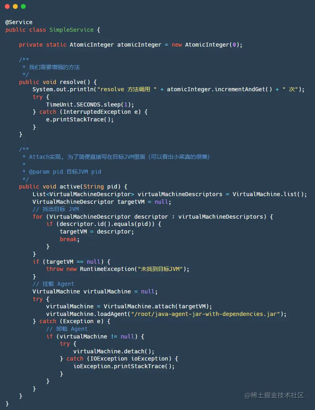This screenshot has width=315, height=410.
Task: Click the @Service annotation
Action: point(19,22)
